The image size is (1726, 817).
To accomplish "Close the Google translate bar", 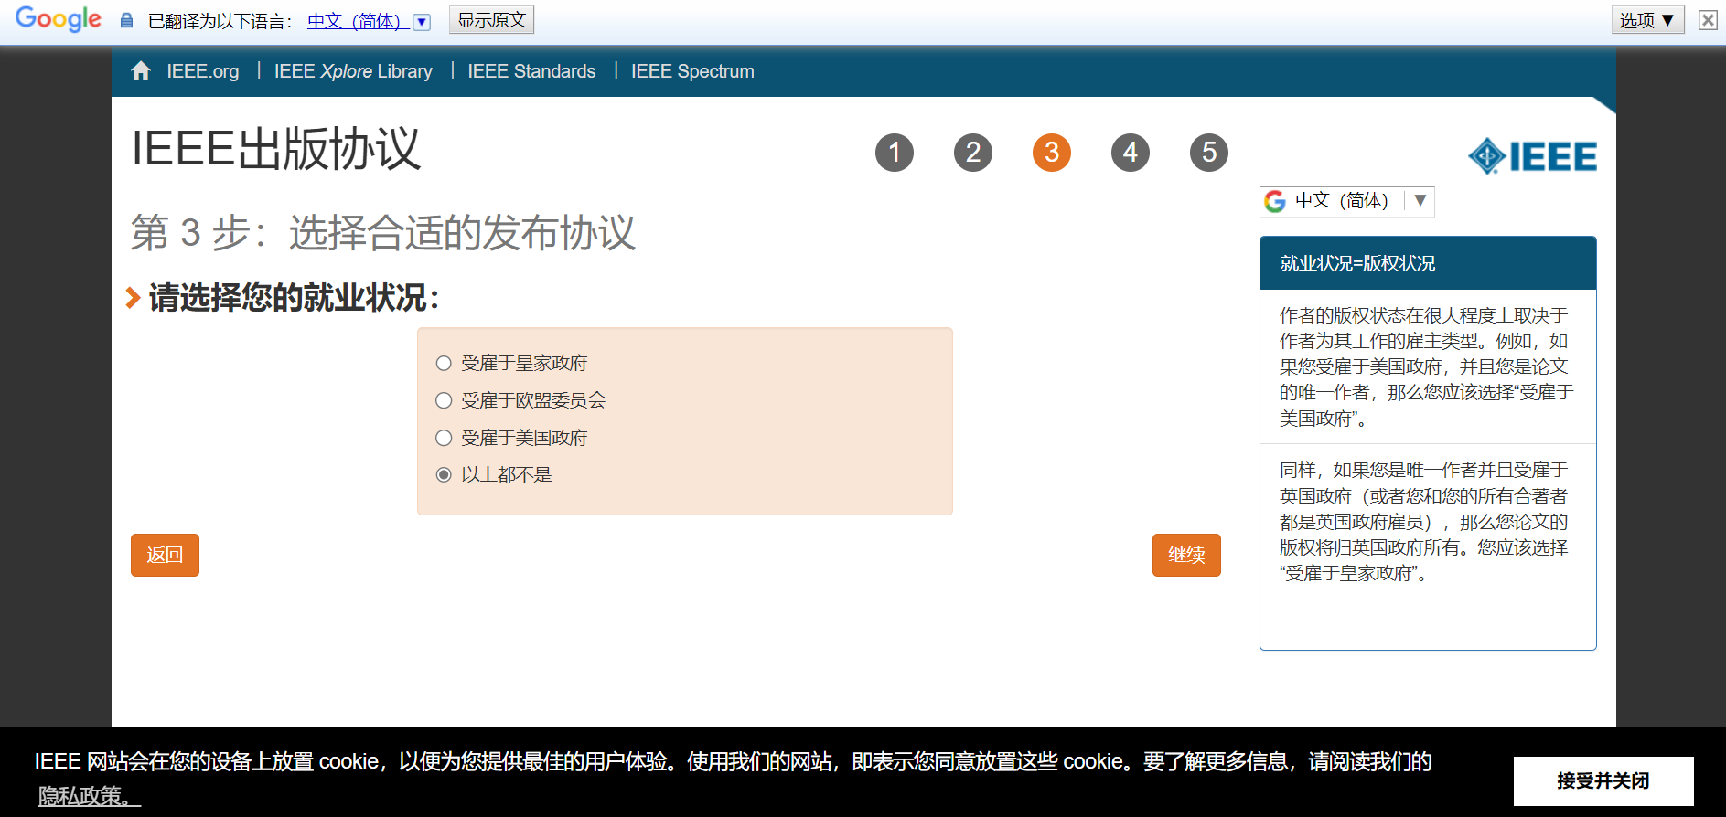I will tap(1708, 20).
